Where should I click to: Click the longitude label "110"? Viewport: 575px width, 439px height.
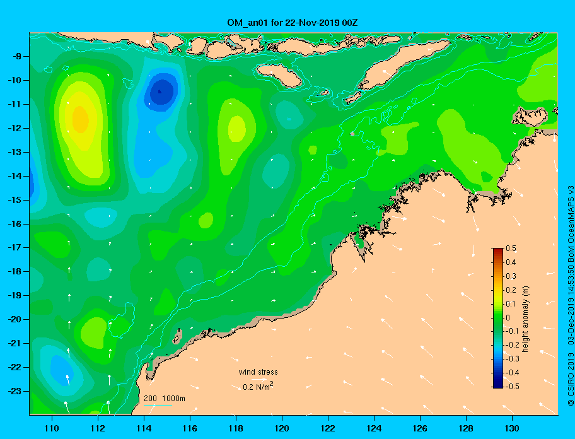[52, 428]
